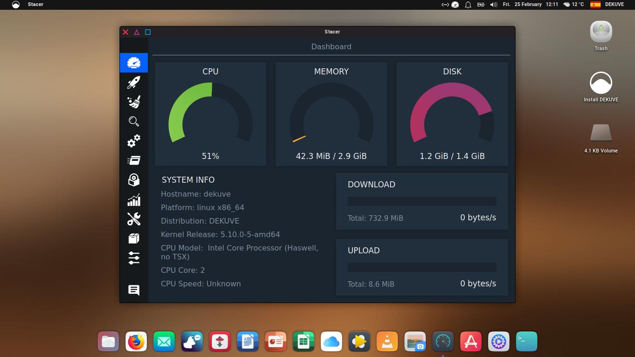Screen dimensions: 635x357
Task: Select the 'CPU Core: 2' line
Action: 183,270
